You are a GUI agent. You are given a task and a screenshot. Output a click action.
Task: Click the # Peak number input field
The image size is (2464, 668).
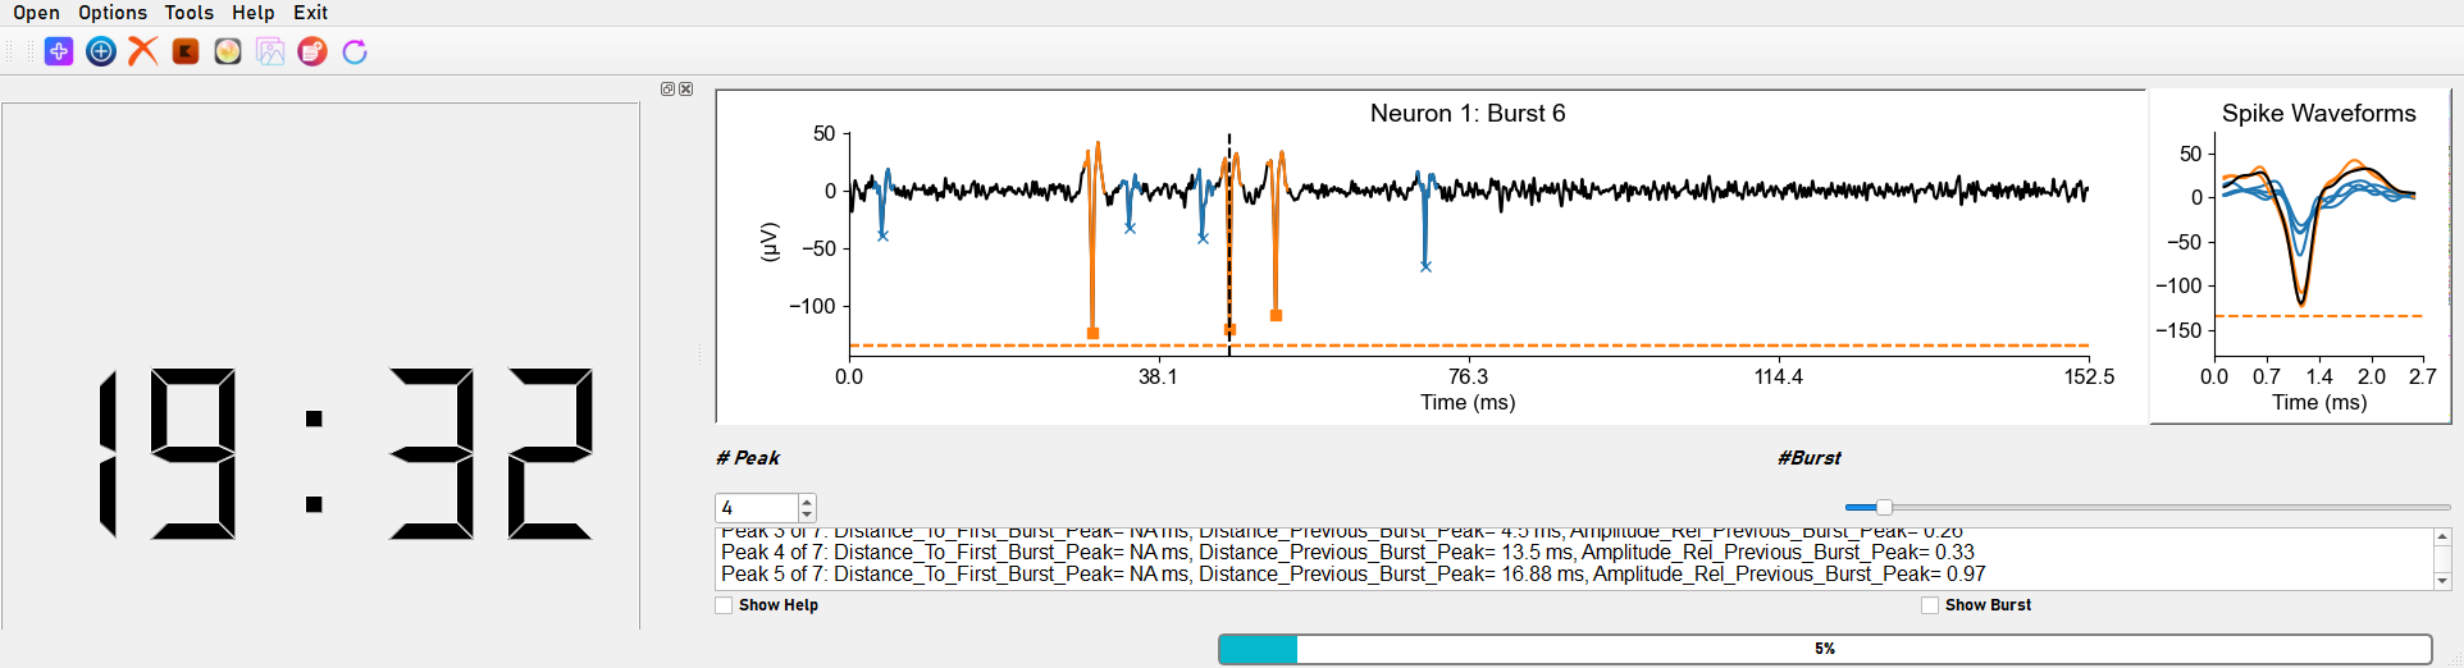[x=756, y=508]
